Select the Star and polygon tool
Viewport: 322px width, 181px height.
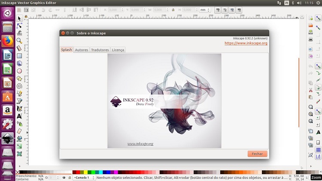(19, 79)
